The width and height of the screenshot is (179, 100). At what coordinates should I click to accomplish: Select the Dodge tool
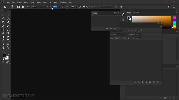coord(8,37)
